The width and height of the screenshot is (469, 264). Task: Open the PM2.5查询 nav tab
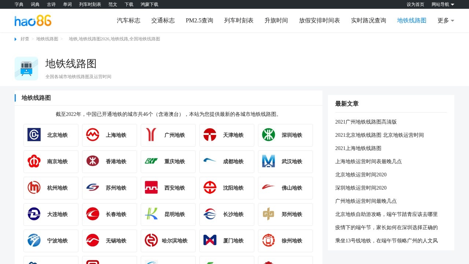[199, 21]
